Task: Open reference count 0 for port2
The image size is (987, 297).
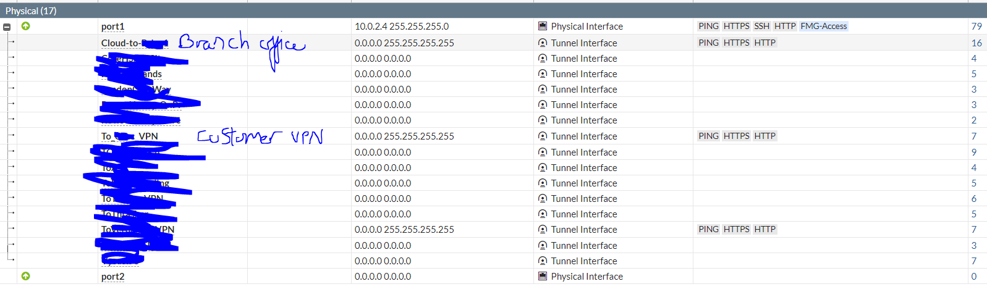Action: point(974,276)
